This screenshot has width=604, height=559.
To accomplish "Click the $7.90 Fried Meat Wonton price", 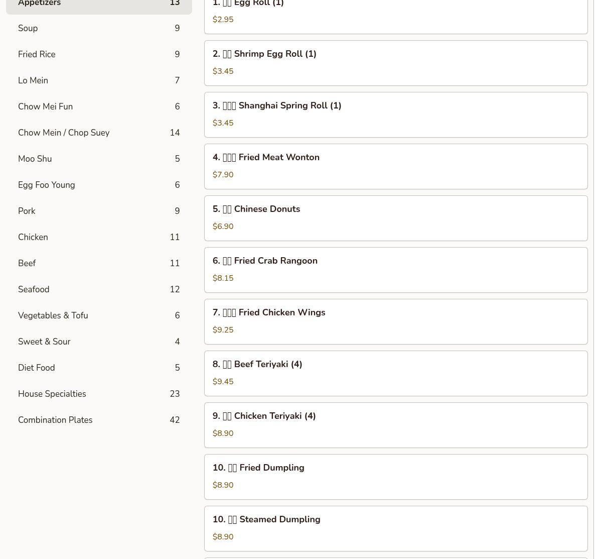I will 223,175.
